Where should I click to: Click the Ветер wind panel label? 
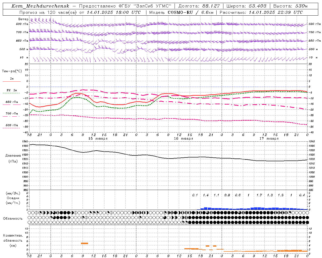23,19
